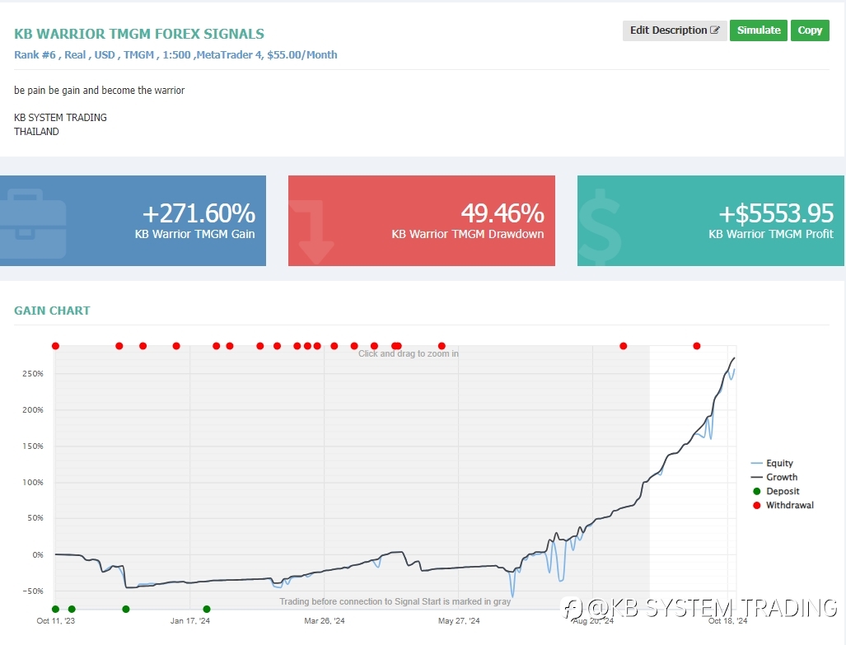This screenshot has width=846, height=645.
Task: Click the KB Warrior TMGM Gain label
Action: 194,234
